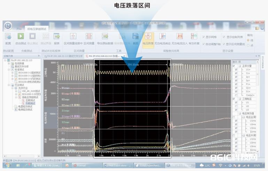
Task: Select 电梯能效测试 in the device tree
Action: tap(25, 109)
